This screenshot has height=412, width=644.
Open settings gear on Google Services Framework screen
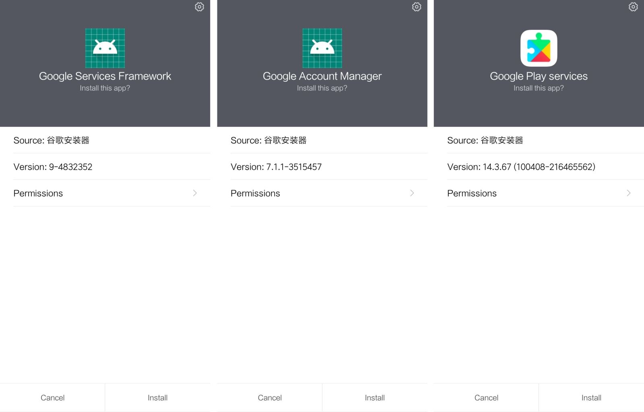[199, 7]
